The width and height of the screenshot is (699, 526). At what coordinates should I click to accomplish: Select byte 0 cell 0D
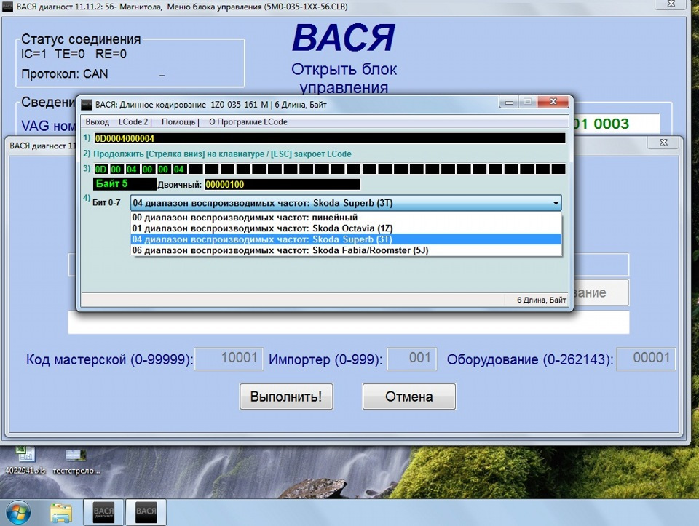coord(100,170)
